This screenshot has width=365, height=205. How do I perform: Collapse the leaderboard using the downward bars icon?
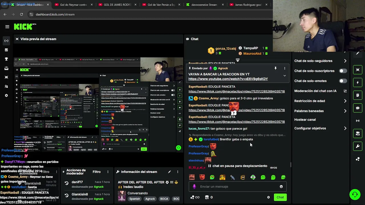(238, 60)
